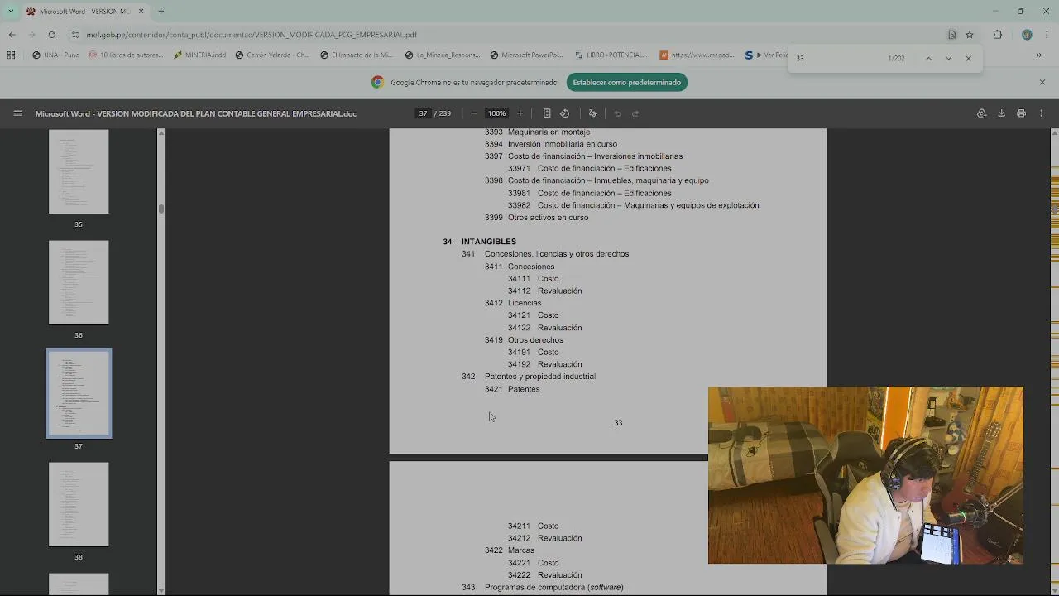Show more bookmarks chevron
Viewport: 1059px width, 596px height.
click(1039, 55)
